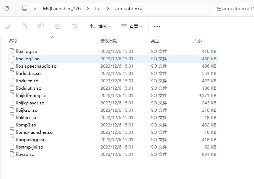Sort by 修改日期 column header
The width and height of the screenshot is (254, 179).
tap(109, 41)
